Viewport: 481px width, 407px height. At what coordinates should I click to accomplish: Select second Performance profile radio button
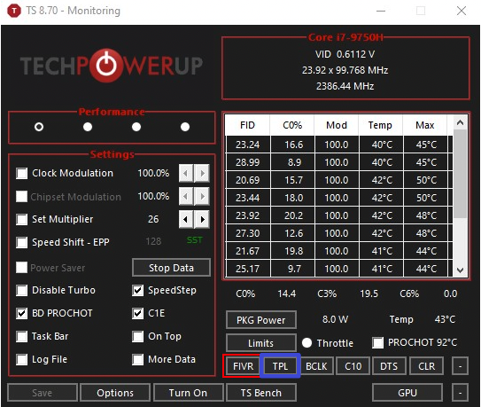click(88, 127)
